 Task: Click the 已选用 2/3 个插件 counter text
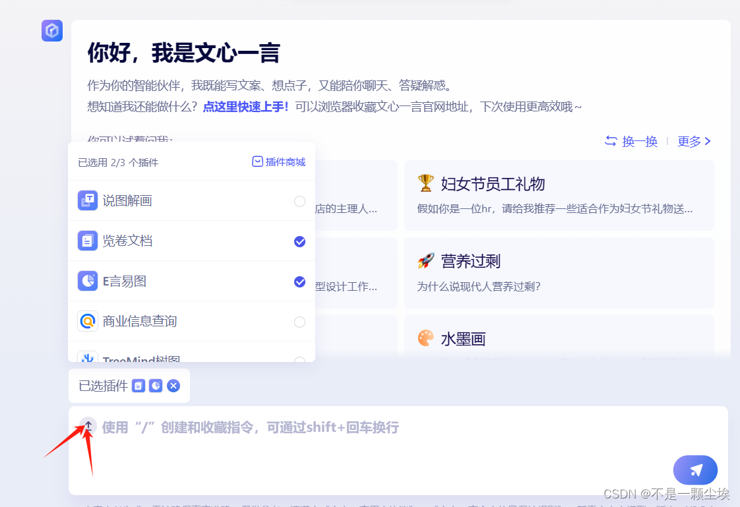[x=118, y=163]
